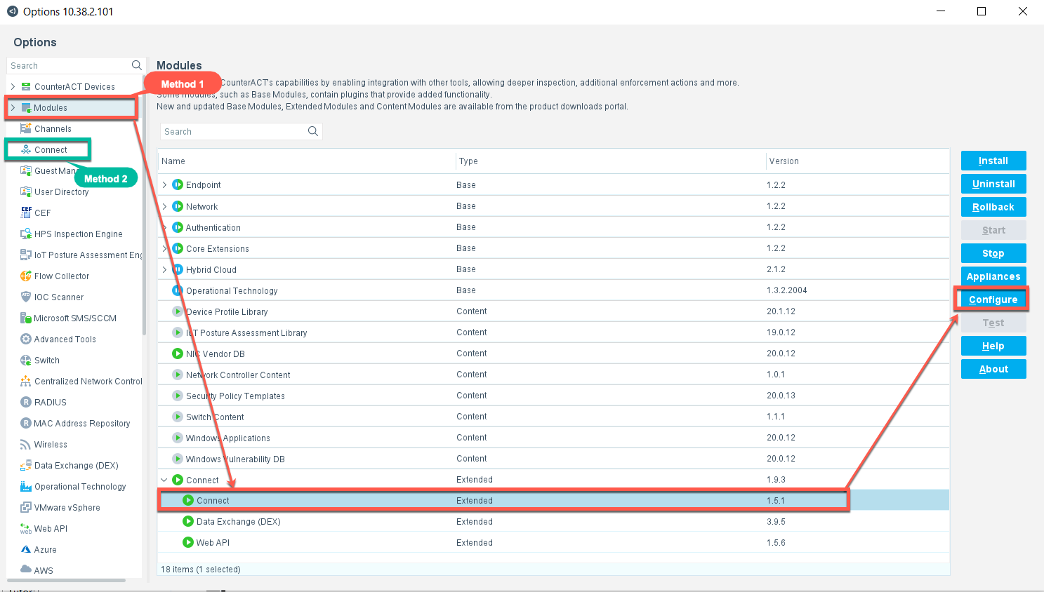This screenshot has width=1044, height=592.
Task: Click the Azure icon in sidebar
Action: coord(26,550)
